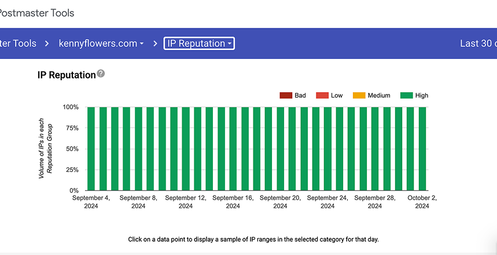Click the September 12, 2024 data bar
Image resolution: width=497 pixels, height=255 pixels.
point(186,148)
